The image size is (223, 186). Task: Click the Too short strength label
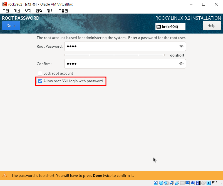176,55
